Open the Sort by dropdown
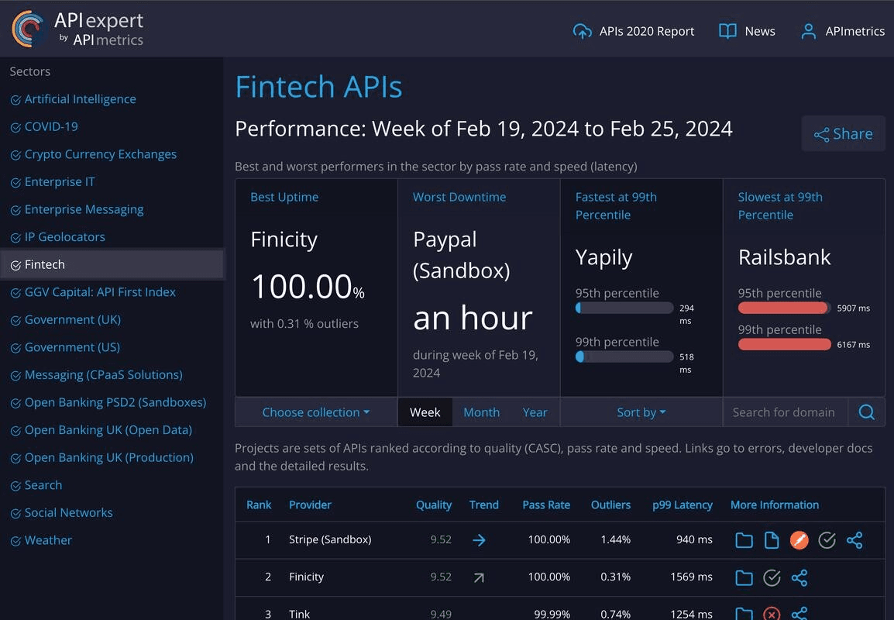The image size is (894, 620). tap(641, 412)
